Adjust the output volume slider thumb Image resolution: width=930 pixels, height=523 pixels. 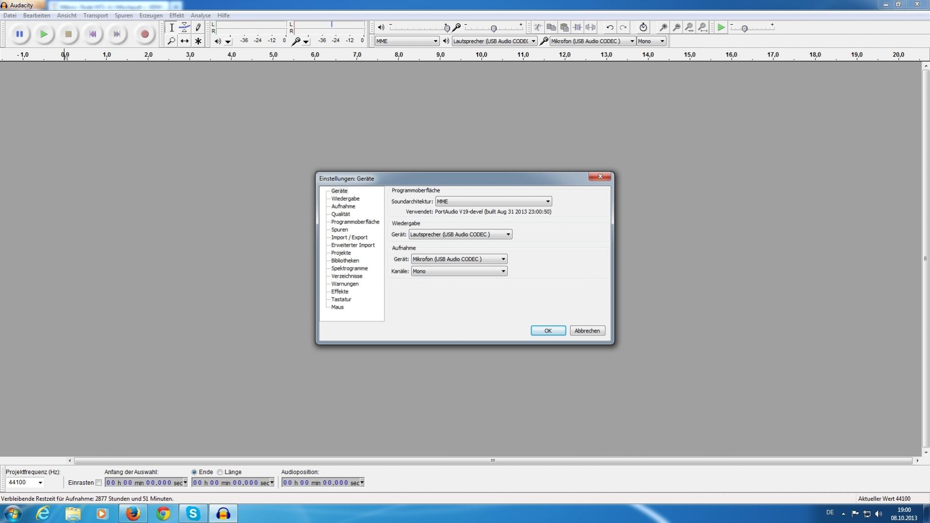[447, 28]
